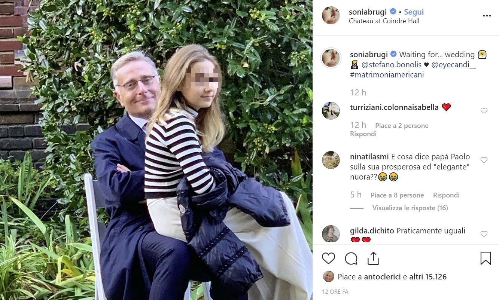
Task: Click the Segui follow button
Action: pos(414,12)
